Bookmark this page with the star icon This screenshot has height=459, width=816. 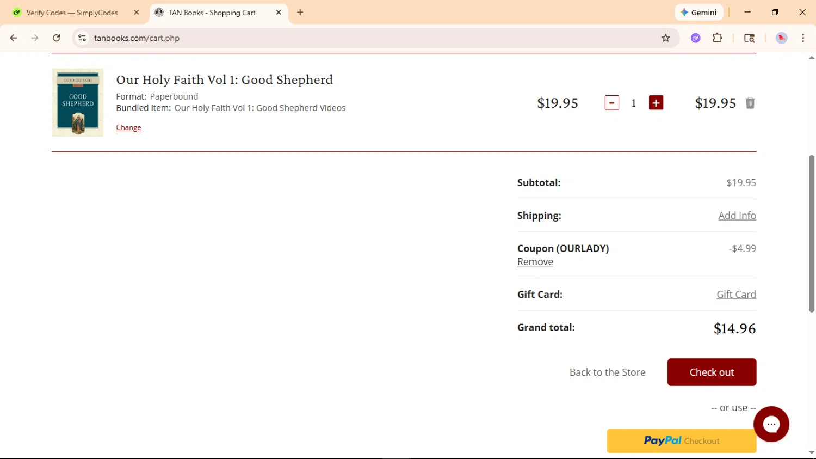coord(665,38)
